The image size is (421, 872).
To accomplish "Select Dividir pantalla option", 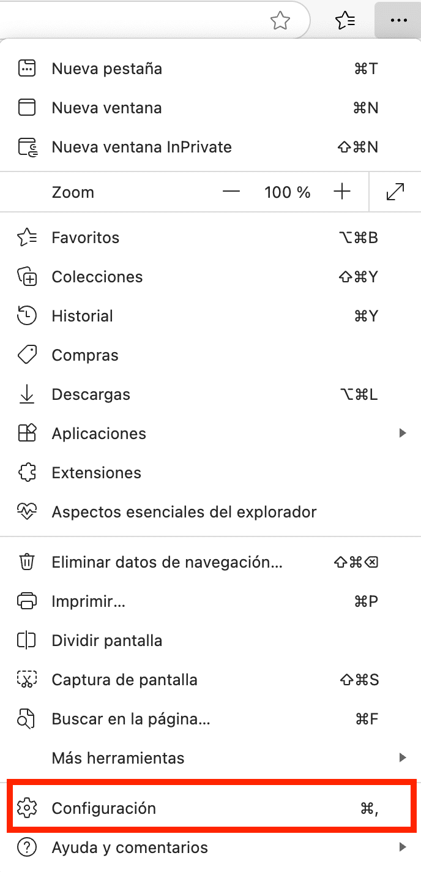I will (x=107, y=641).
